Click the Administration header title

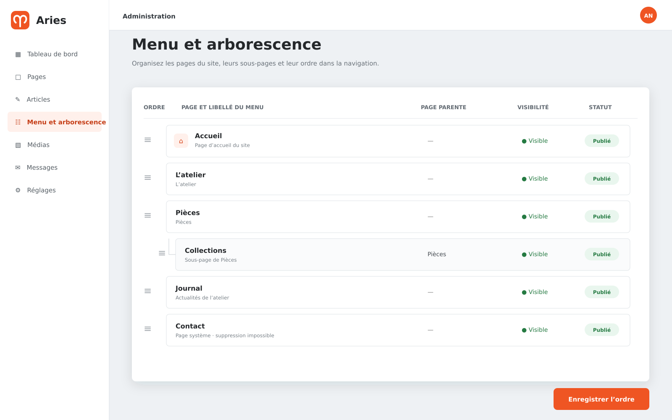[x=149, y=16]
